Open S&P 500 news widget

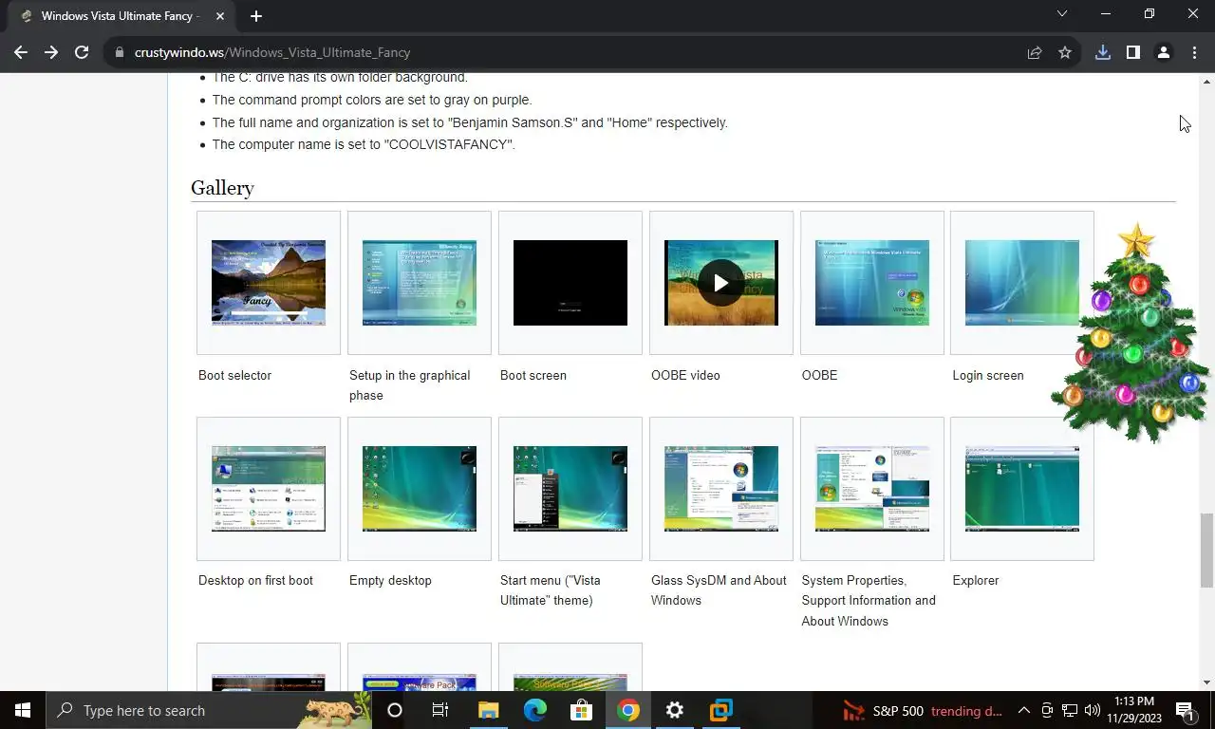click(x=923, y=710)
